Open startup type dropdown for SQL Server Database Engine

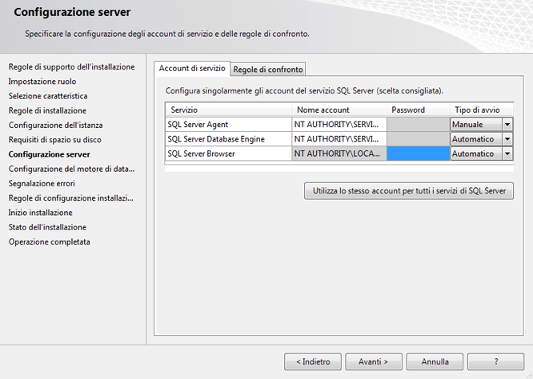(507, 139)
